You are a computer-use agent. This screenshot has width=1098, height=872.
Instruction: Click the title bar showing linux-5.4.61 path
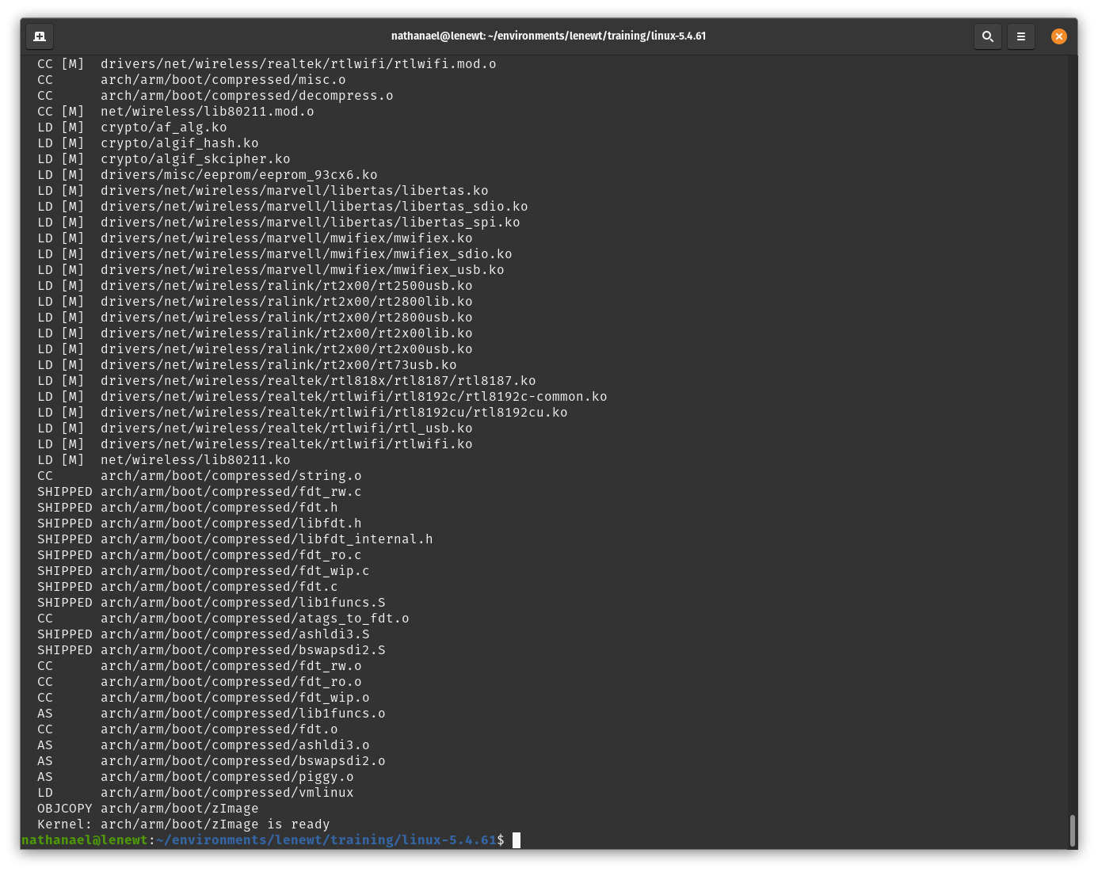pyautogui.click(x=548, y=36)
